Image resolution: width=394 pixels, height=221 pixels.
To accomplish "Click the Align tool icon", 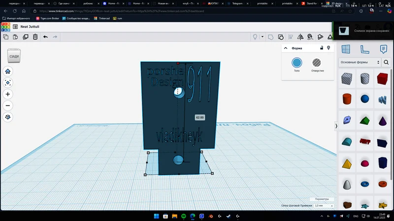I will 291,37.
